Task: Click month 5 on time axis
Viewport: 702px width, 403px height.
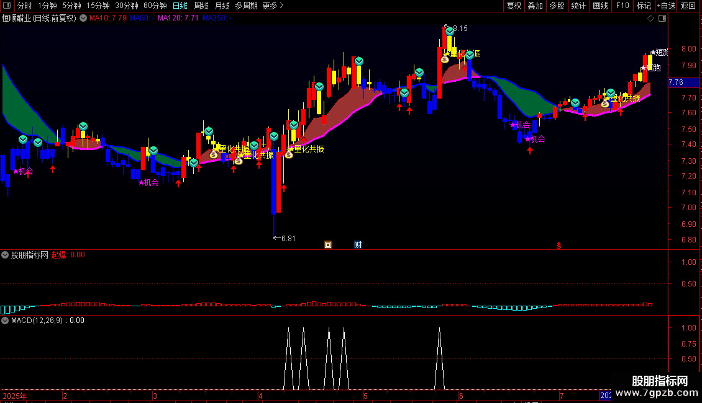Action: tap(366, 396)
